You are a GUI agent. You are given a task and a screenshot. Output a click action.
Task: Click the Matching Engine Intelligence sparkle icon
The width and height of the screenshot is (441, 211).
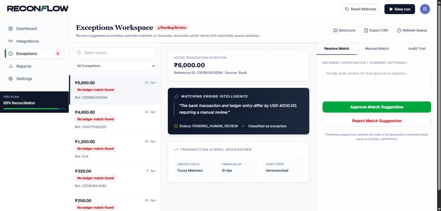(x=176, y=96)
